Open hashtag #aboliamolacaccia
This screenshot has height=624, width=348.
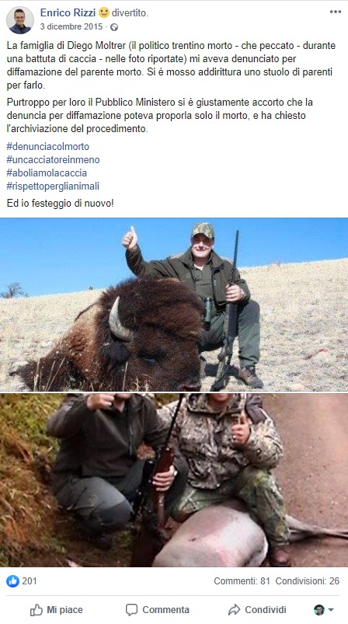(47, 173)
